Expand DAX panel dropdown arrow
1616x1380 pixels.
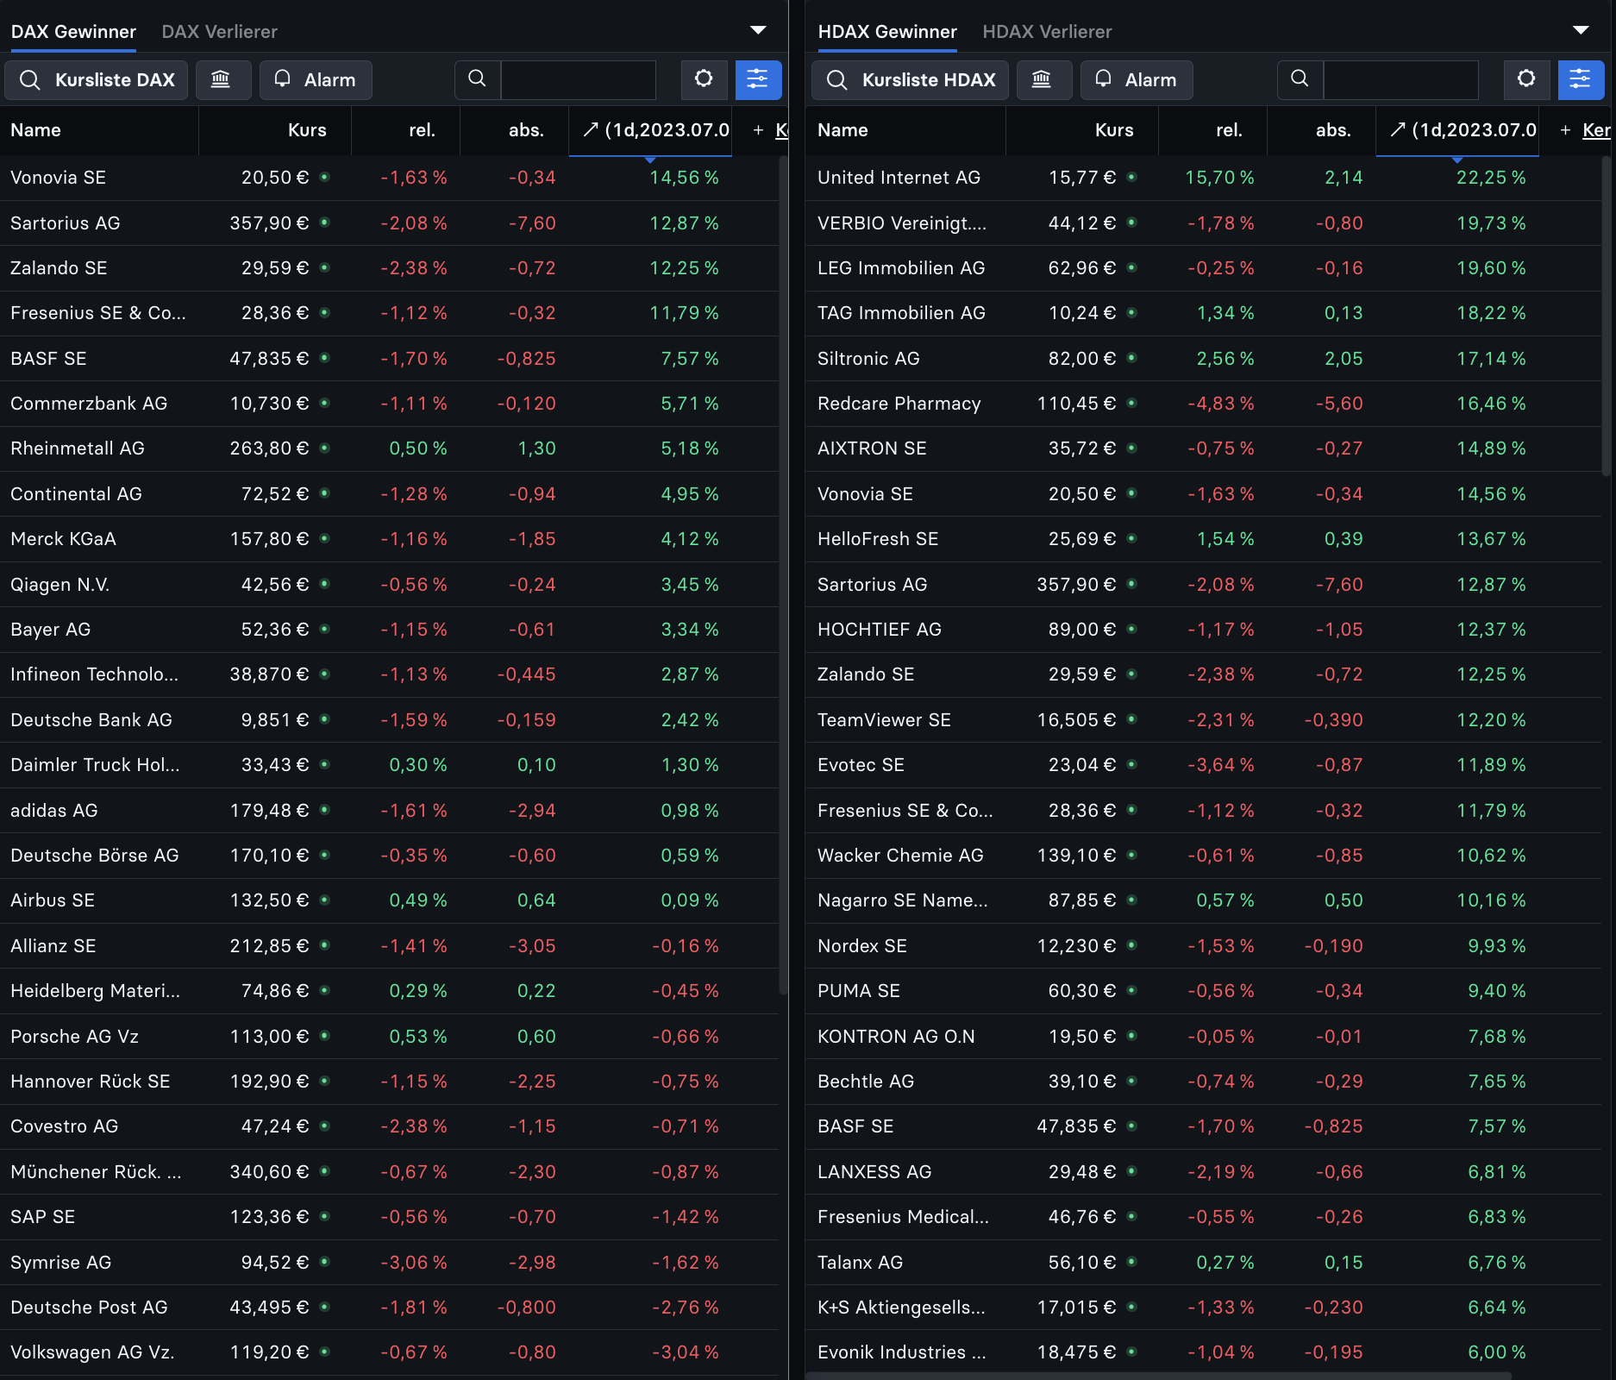[758, 30]
